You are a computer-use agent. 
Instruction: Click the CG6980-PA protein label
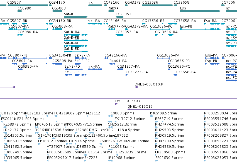(28, 67)
